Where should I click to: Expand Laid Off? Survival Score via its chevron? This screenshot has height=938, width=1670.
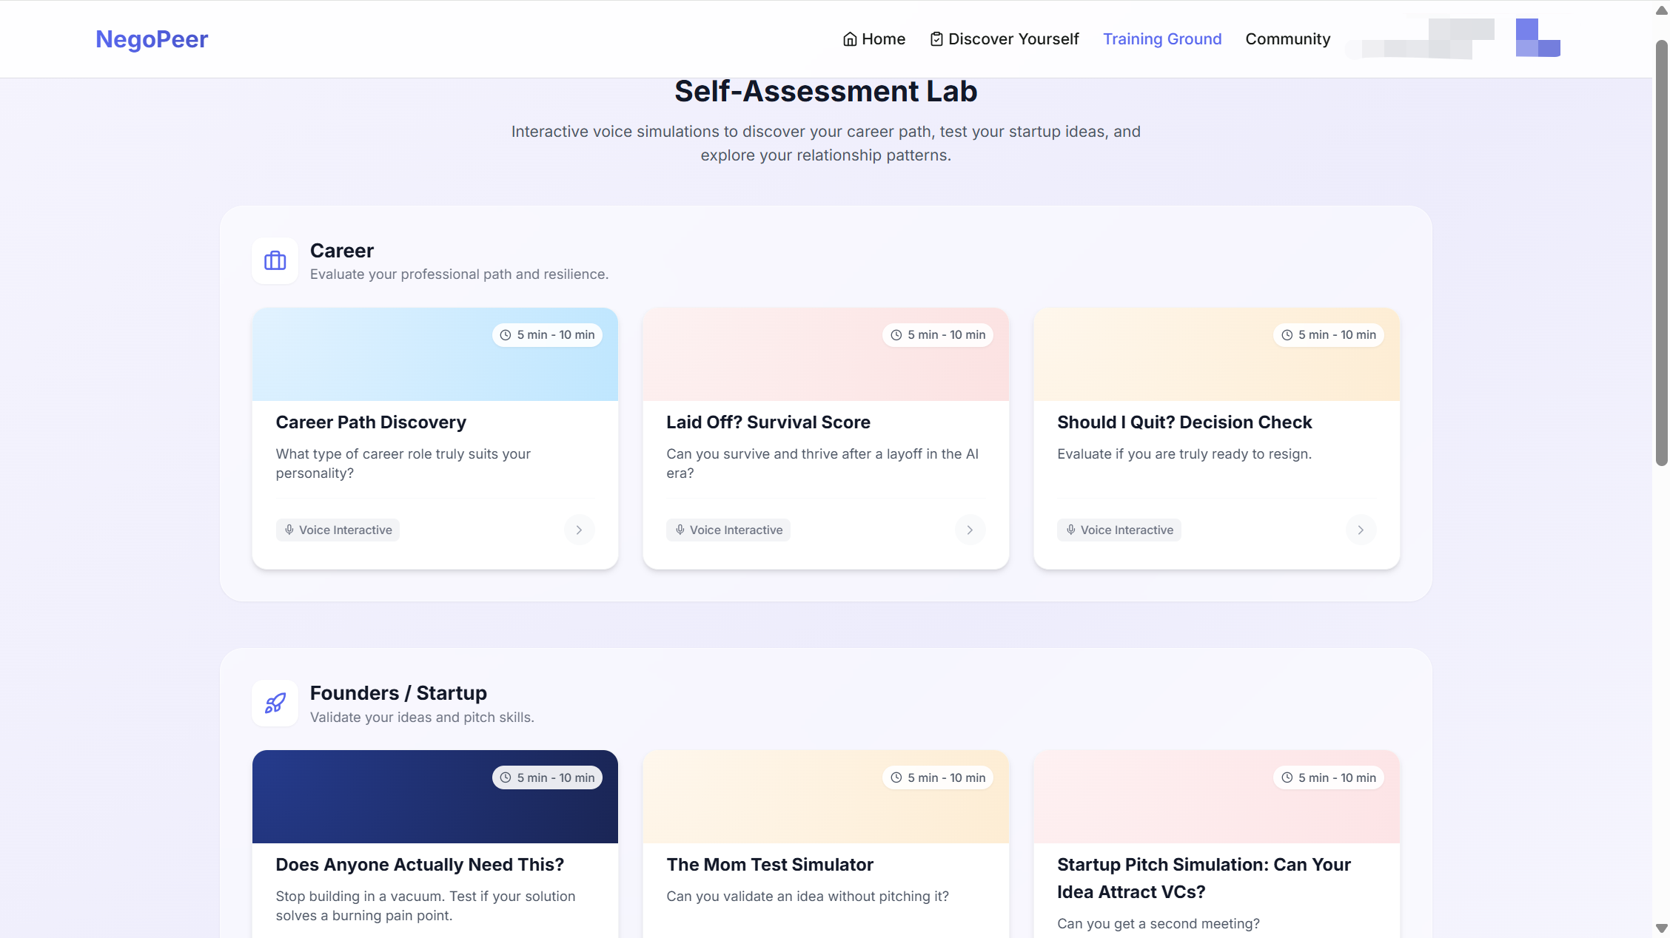click(x=970, y=530)
